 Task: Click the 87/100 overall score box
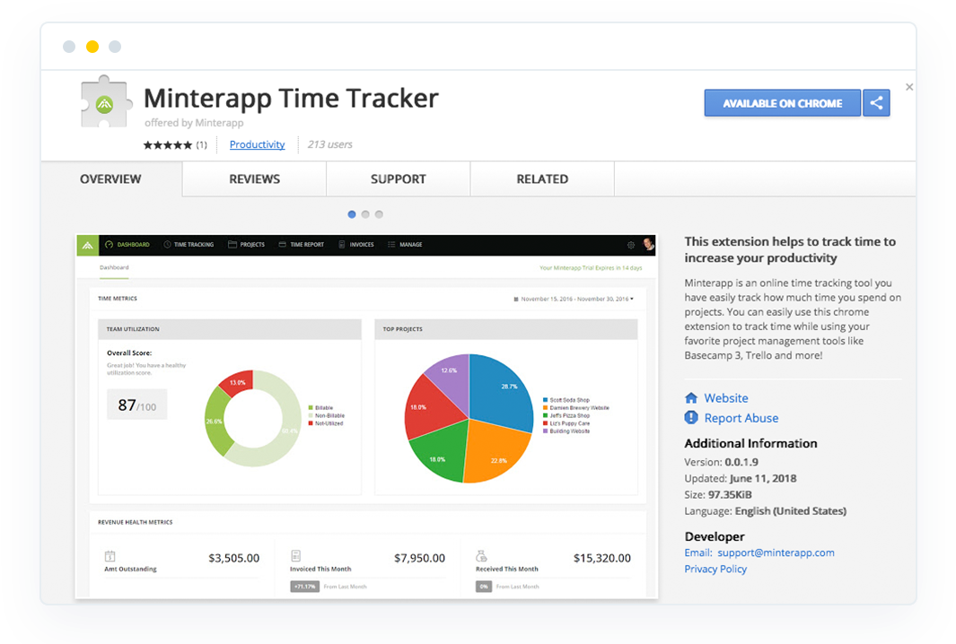click(x=137, y=405)
